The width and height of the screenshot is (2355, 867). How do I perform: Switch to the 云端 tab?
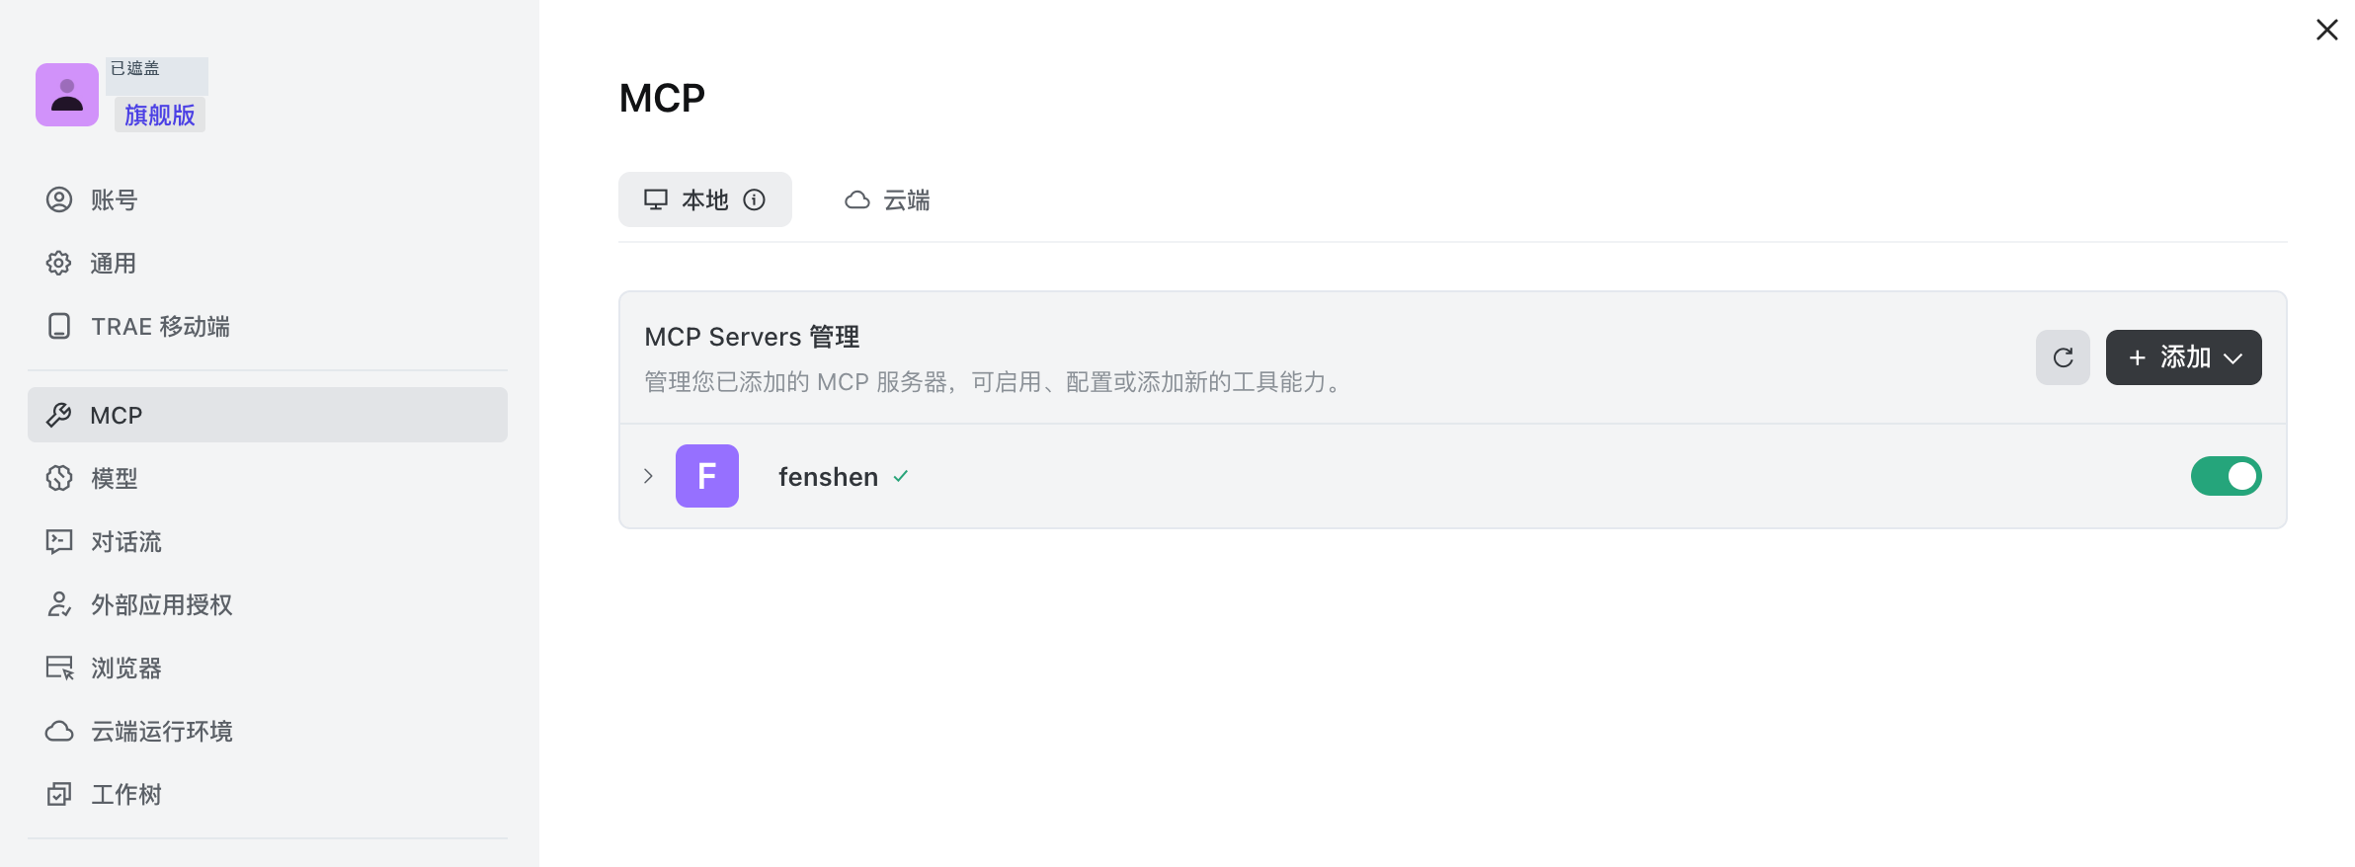[887, 200]
